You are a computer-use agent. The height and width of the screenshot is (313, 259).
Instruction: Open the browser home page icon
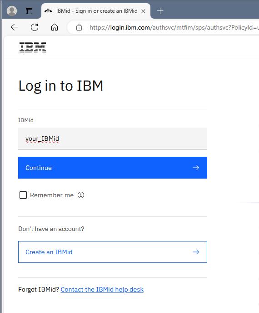coord(55,27)
